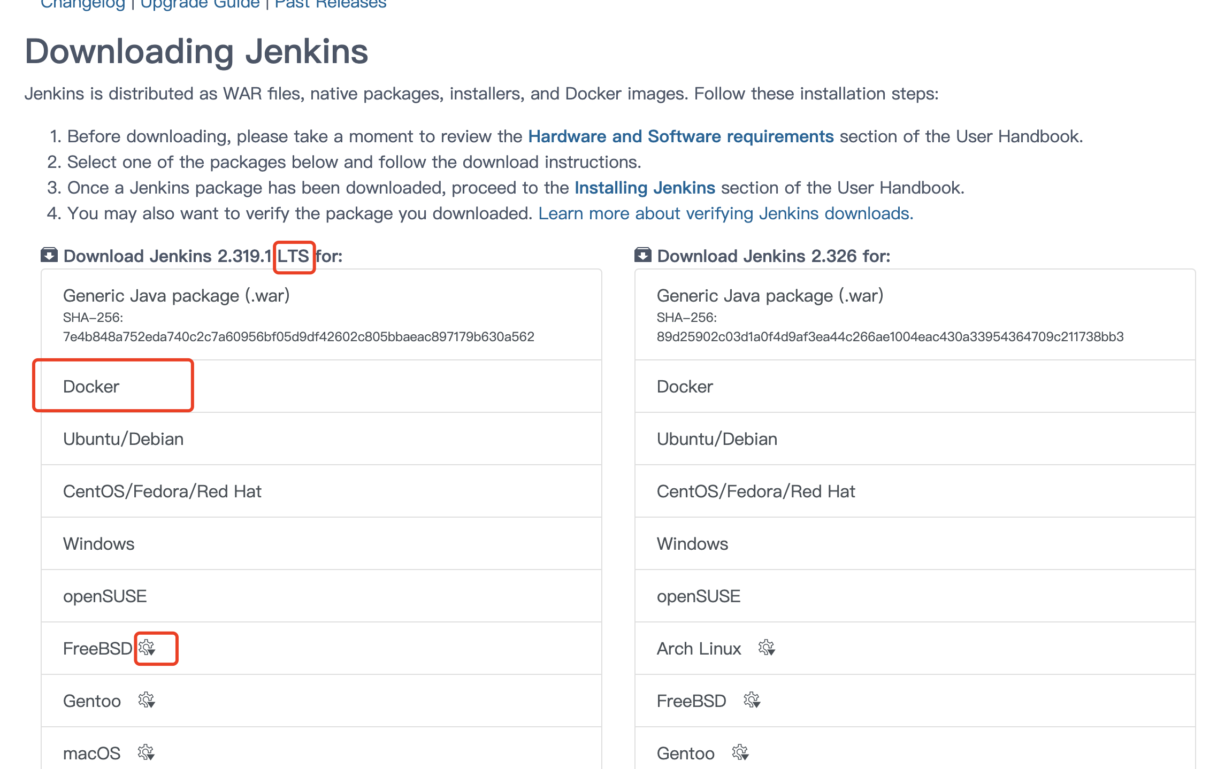Download weekly Generic Java package (.war)
This screenshot has height=769, width=1225.
pyautogui.click(x=770, y=296)
